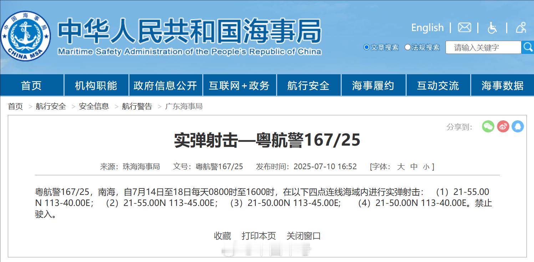Image resolution: width=534 pixels, height=262 pixels.
Task: Set font size to 大
Action: pyautogui.click(x=401, y=167)
